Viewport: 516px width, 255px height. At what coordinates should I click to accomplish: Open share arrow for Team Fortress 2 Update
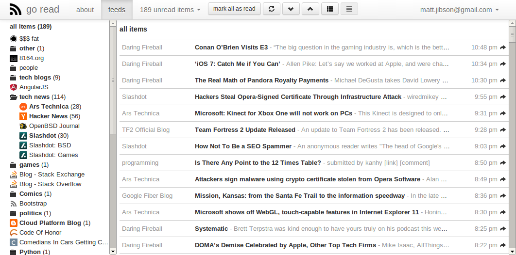[x=502, y=129]
